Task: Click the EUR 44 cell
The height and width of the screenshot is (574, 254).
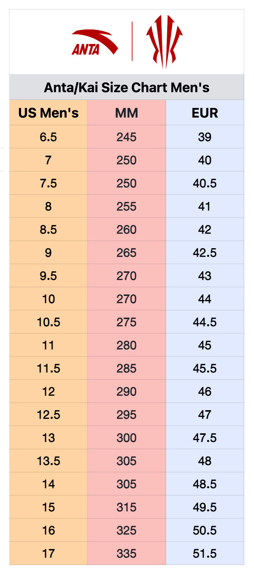Action: click(x=205, y=299)
